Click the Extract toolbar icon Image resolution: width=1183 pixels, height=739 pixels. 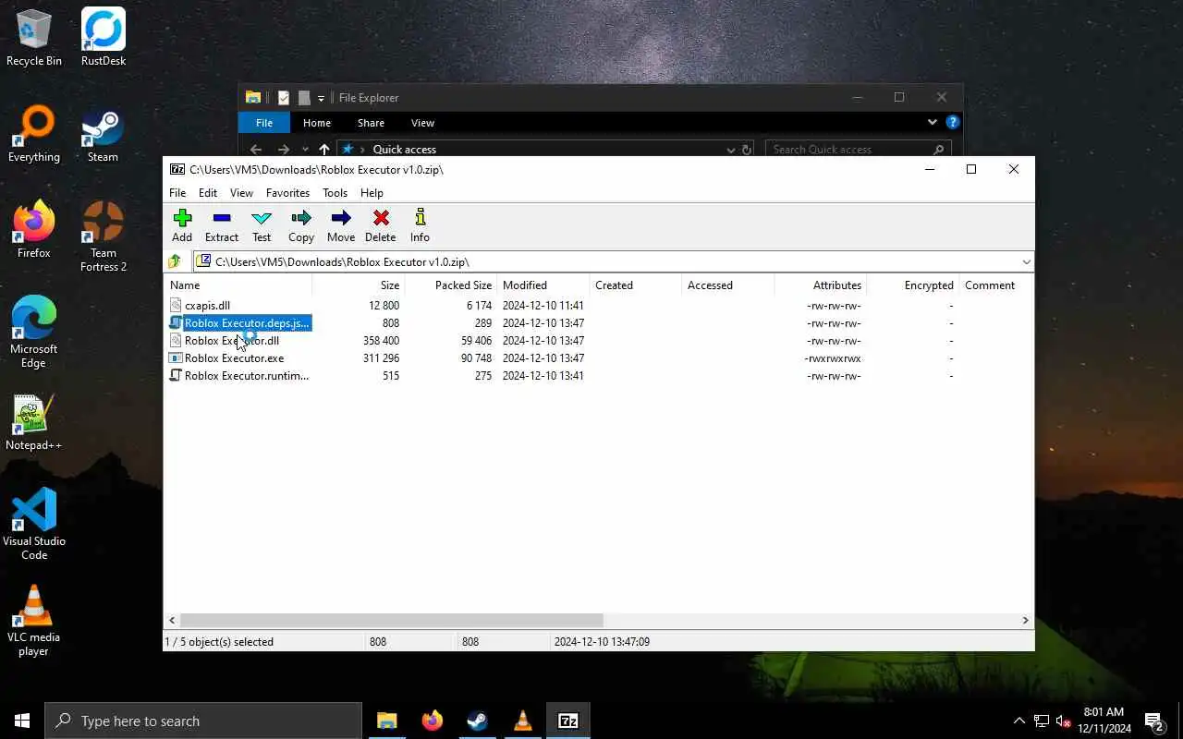[x=222, y=225]
